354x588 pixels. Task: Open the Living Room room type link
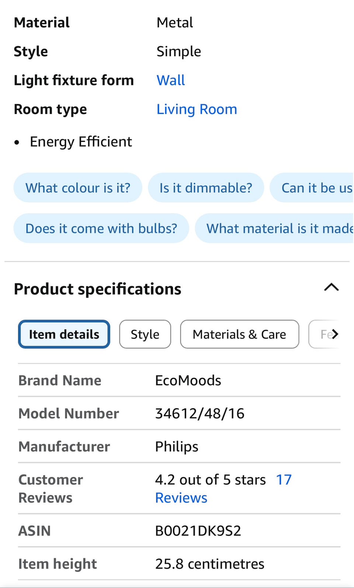197,109
